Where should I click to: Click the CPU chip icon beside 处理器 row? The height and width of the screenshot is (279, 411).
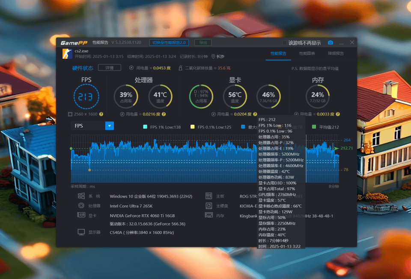81,206
